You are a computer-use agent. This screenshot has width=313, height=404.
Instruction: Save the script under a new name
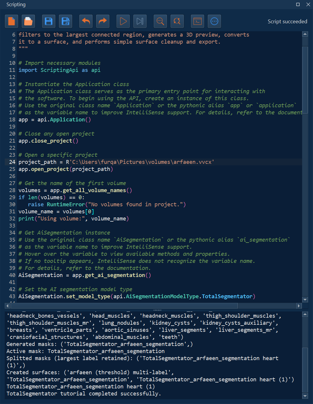66,21
